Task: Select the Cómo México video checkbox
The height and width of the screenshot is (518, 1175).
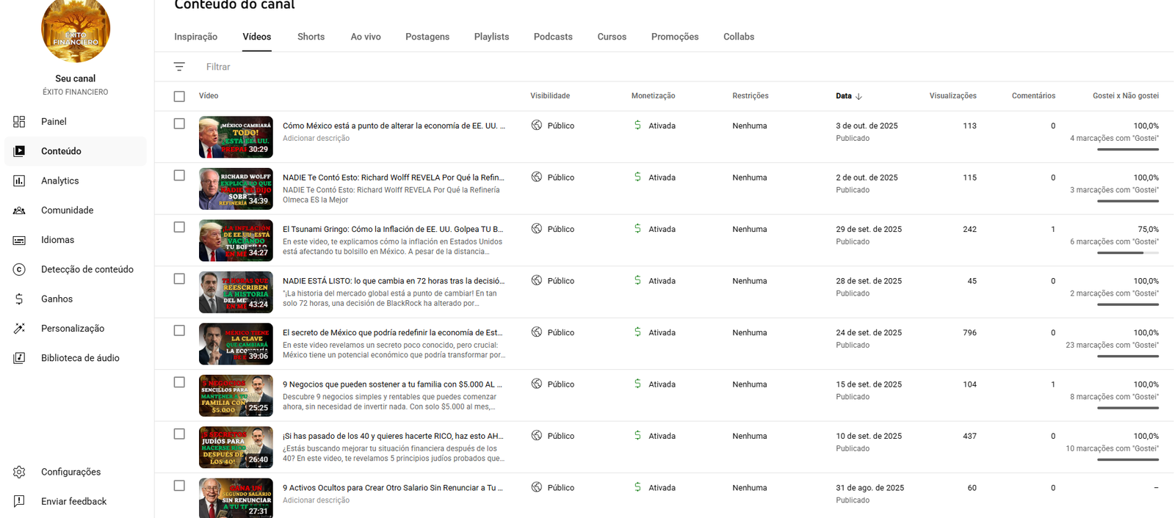Action: pos(179,124)
